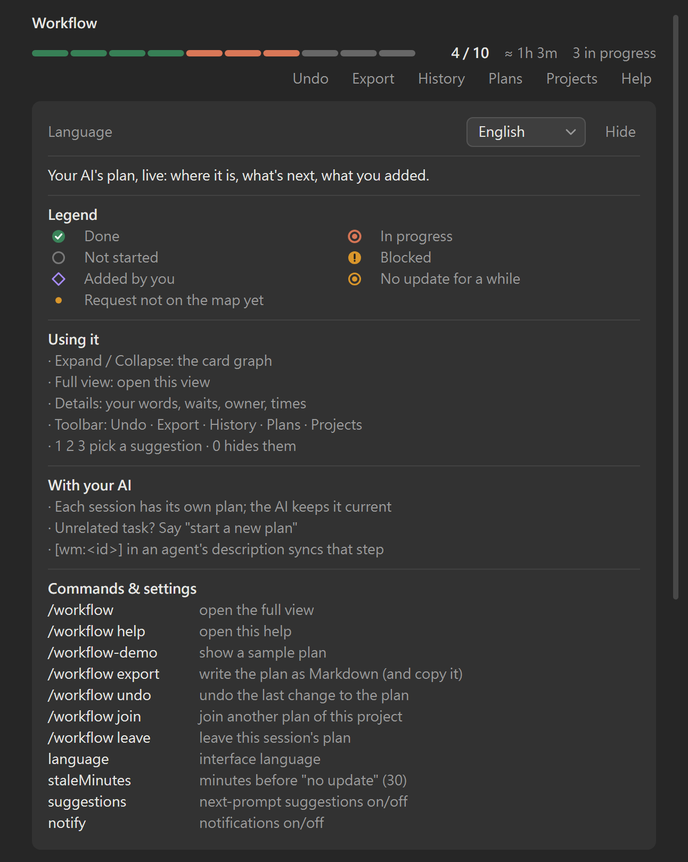Click "Your AI's plan, live" description
This screenshot has width=688, height=862.
pyautogui.click(x=239, y=176)
